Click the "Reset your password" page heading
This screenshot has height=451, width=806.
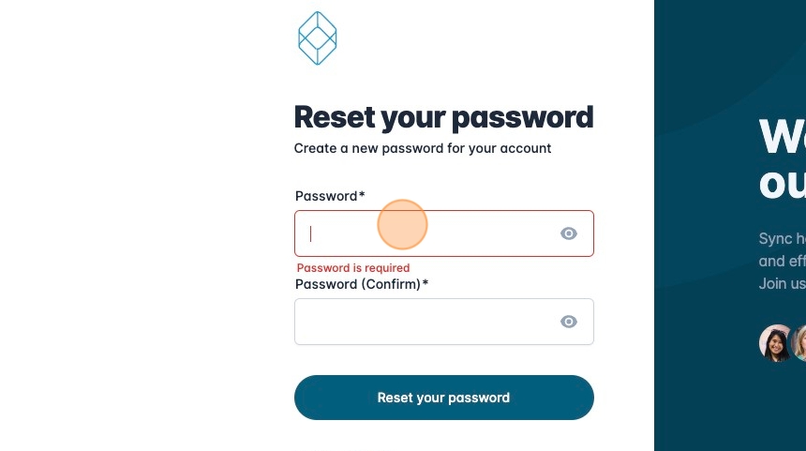point(443,117)
